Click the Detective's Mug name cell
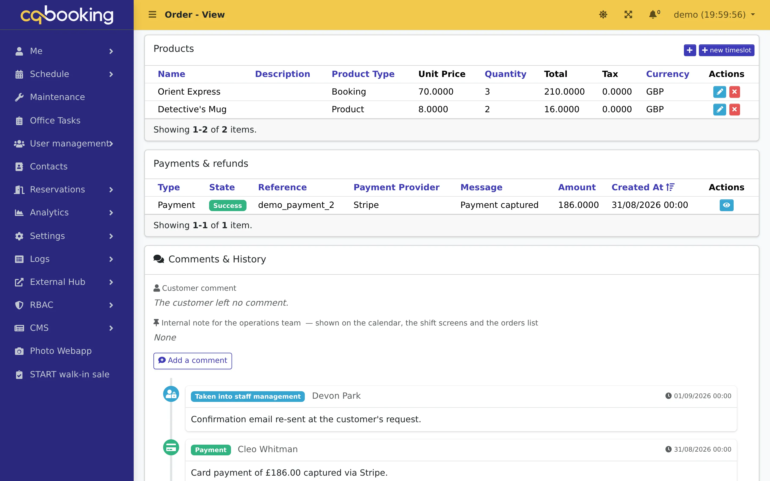Screen dimensions: 770x481 [192, 110]
